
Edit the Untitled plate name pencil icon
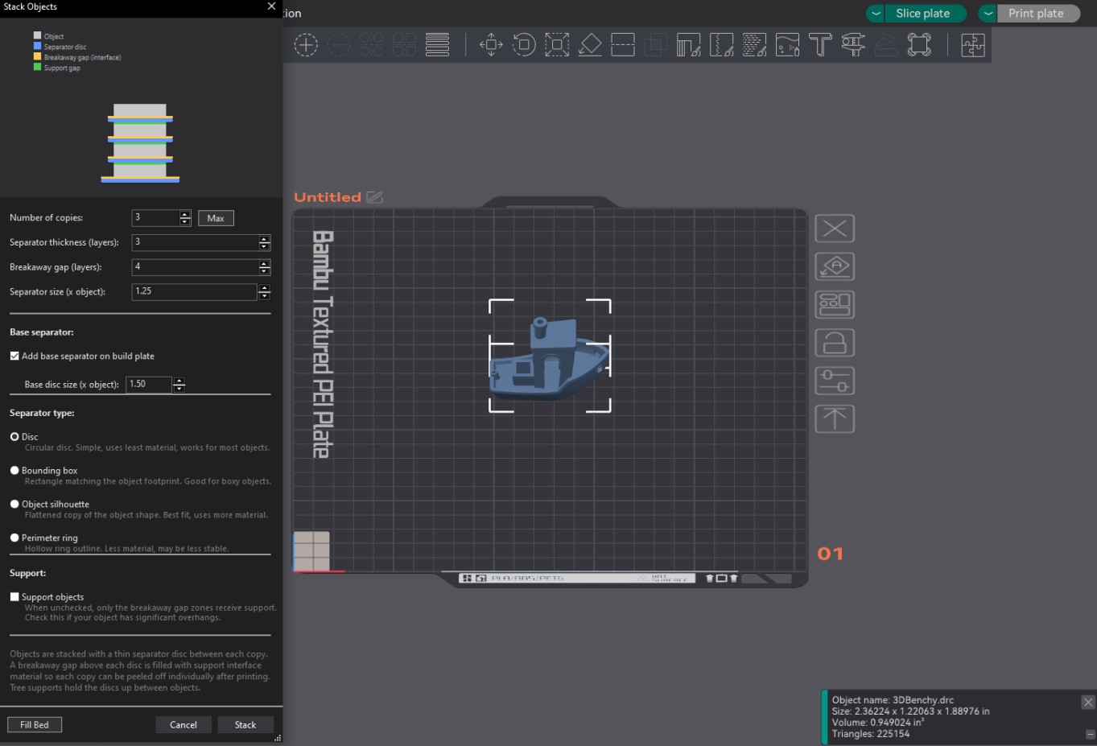coord(375,197)
